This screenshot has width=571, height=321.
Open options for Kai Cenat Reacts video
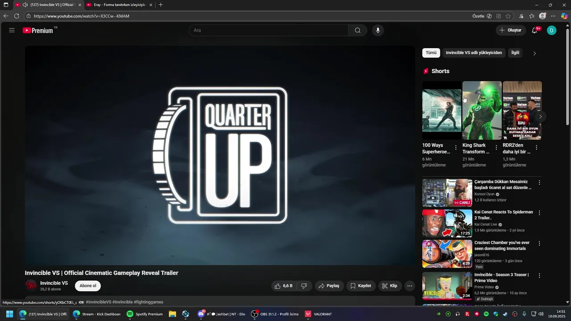[x=539, y=213]
